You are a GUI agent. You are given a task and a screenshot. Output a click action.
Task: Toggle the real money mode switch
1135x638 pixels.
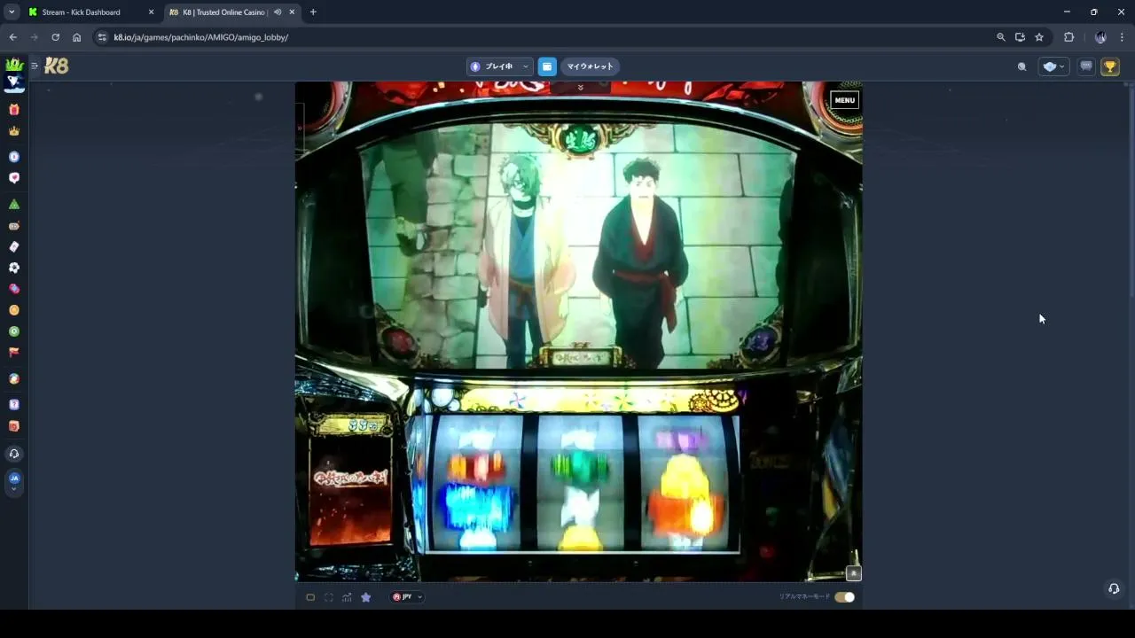coord(844,597)
